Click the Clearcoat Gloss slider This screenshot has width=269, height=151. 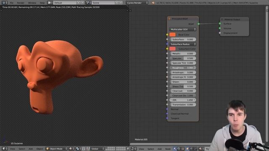[183, 96]
